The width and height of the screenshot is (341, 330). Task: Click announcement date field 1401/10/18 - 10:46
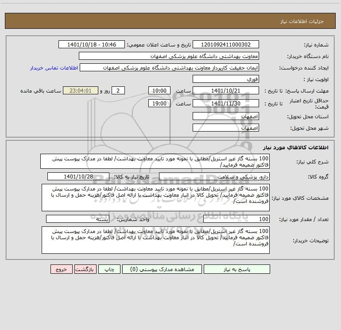click(92, 44)
